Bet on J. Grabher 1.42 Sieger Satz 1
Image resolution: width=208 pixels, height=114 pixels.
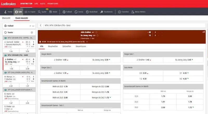point(143,60)
